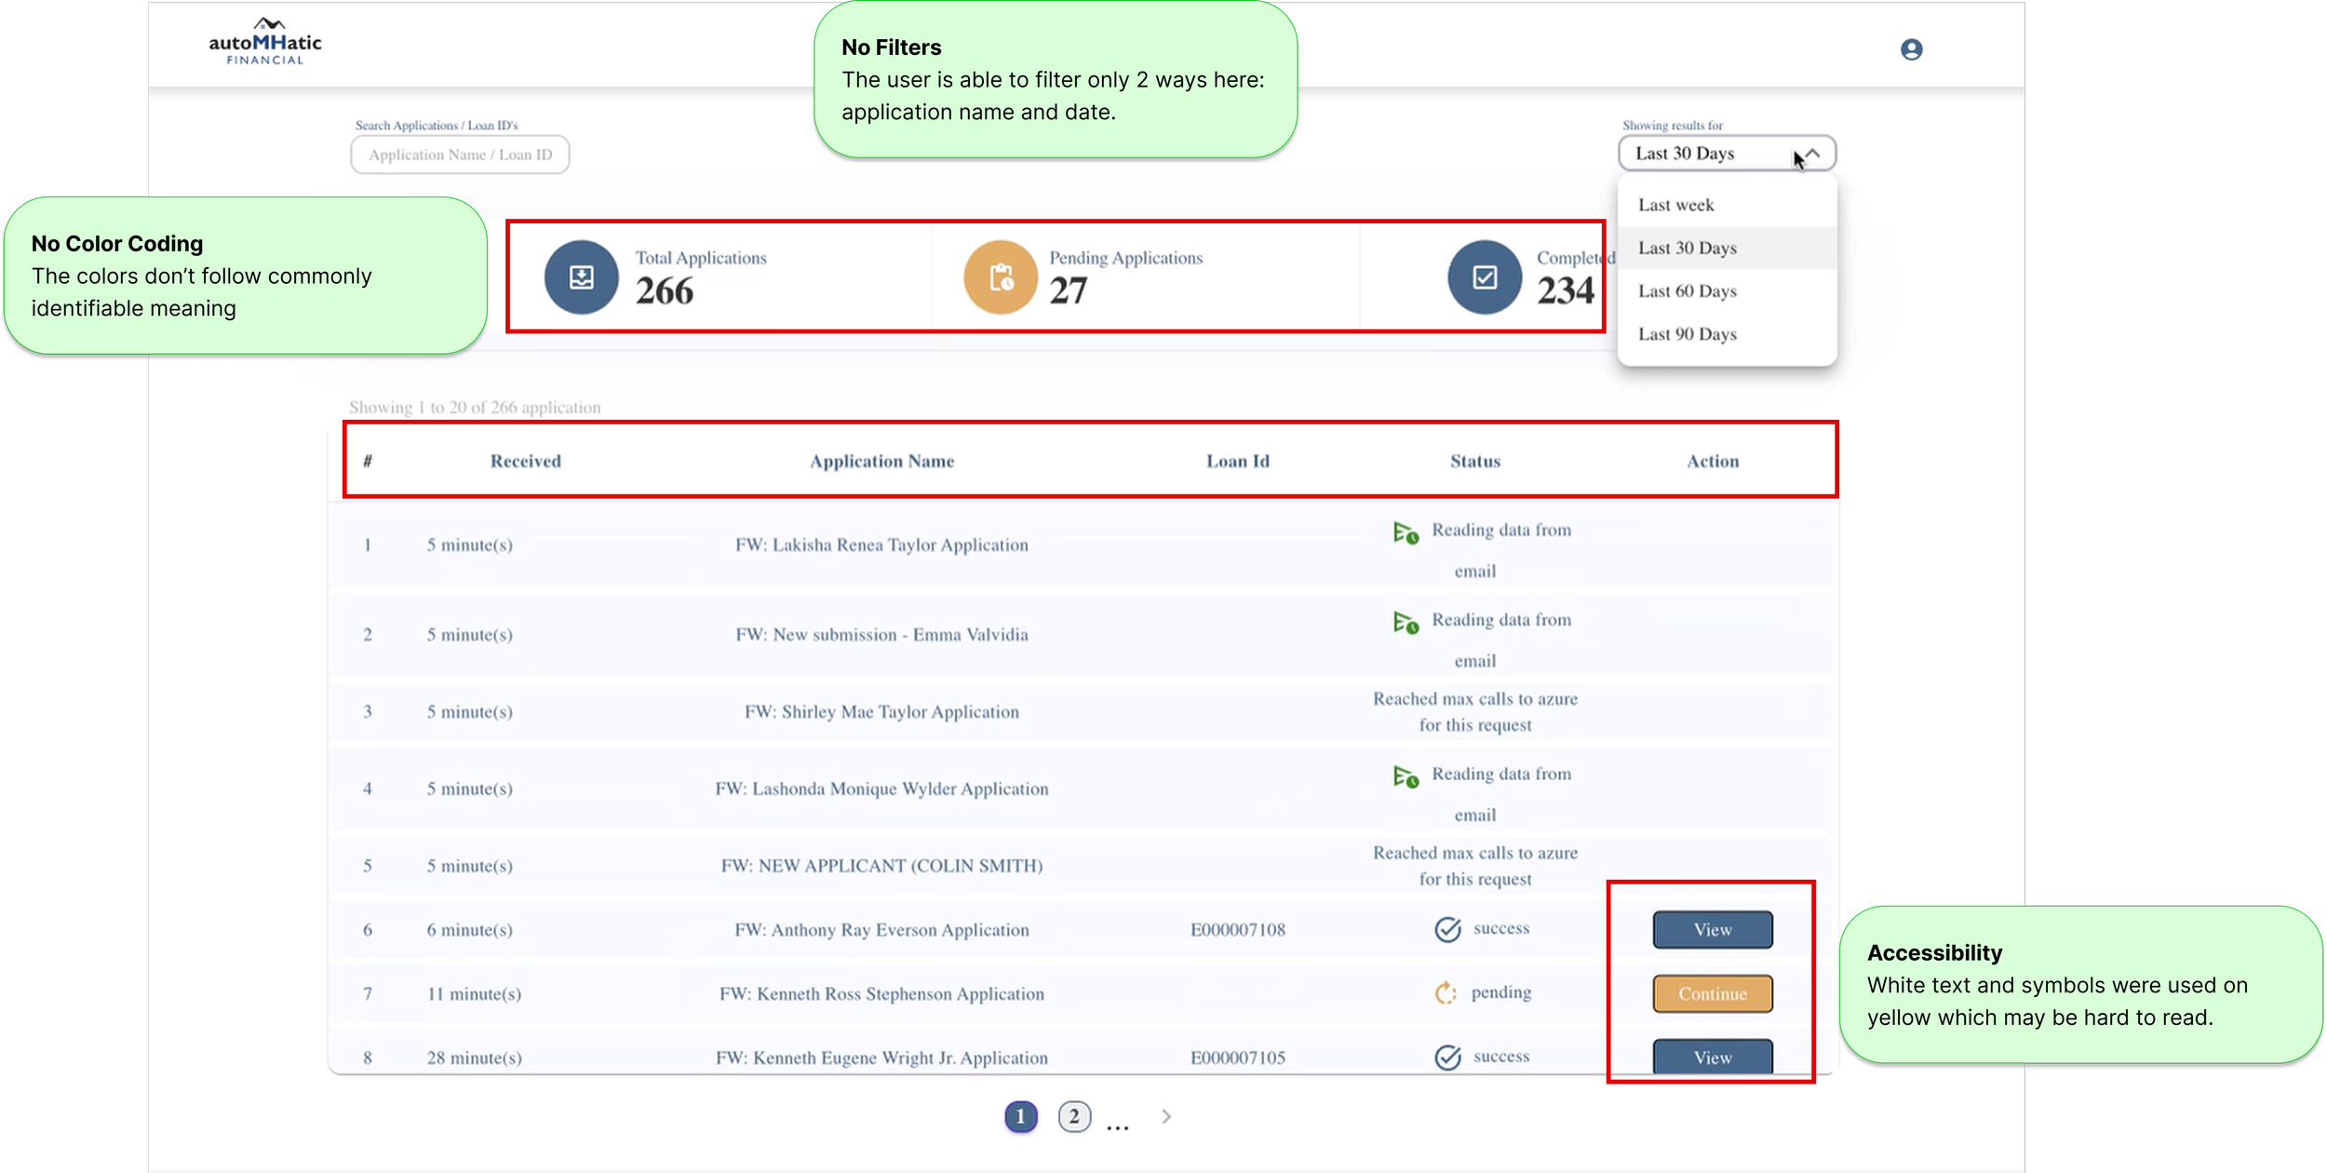Screen dimensions: 2327x1173
Task: Click the success checkmark icon in row 6
Action: (x=1447, y=929)
